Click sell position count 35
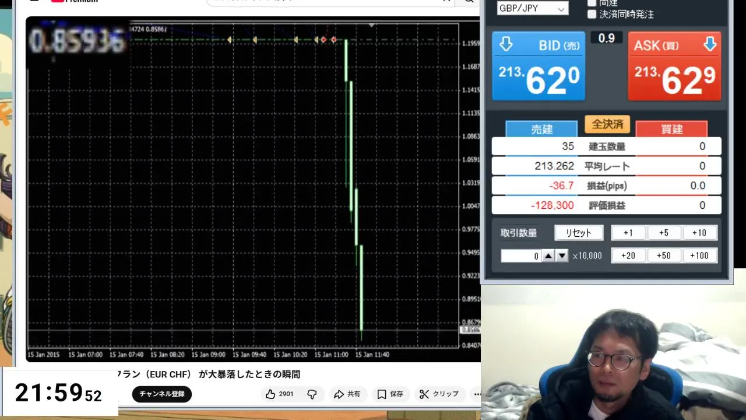This screenshot has height=420, width=746. [x=568, y=146]
